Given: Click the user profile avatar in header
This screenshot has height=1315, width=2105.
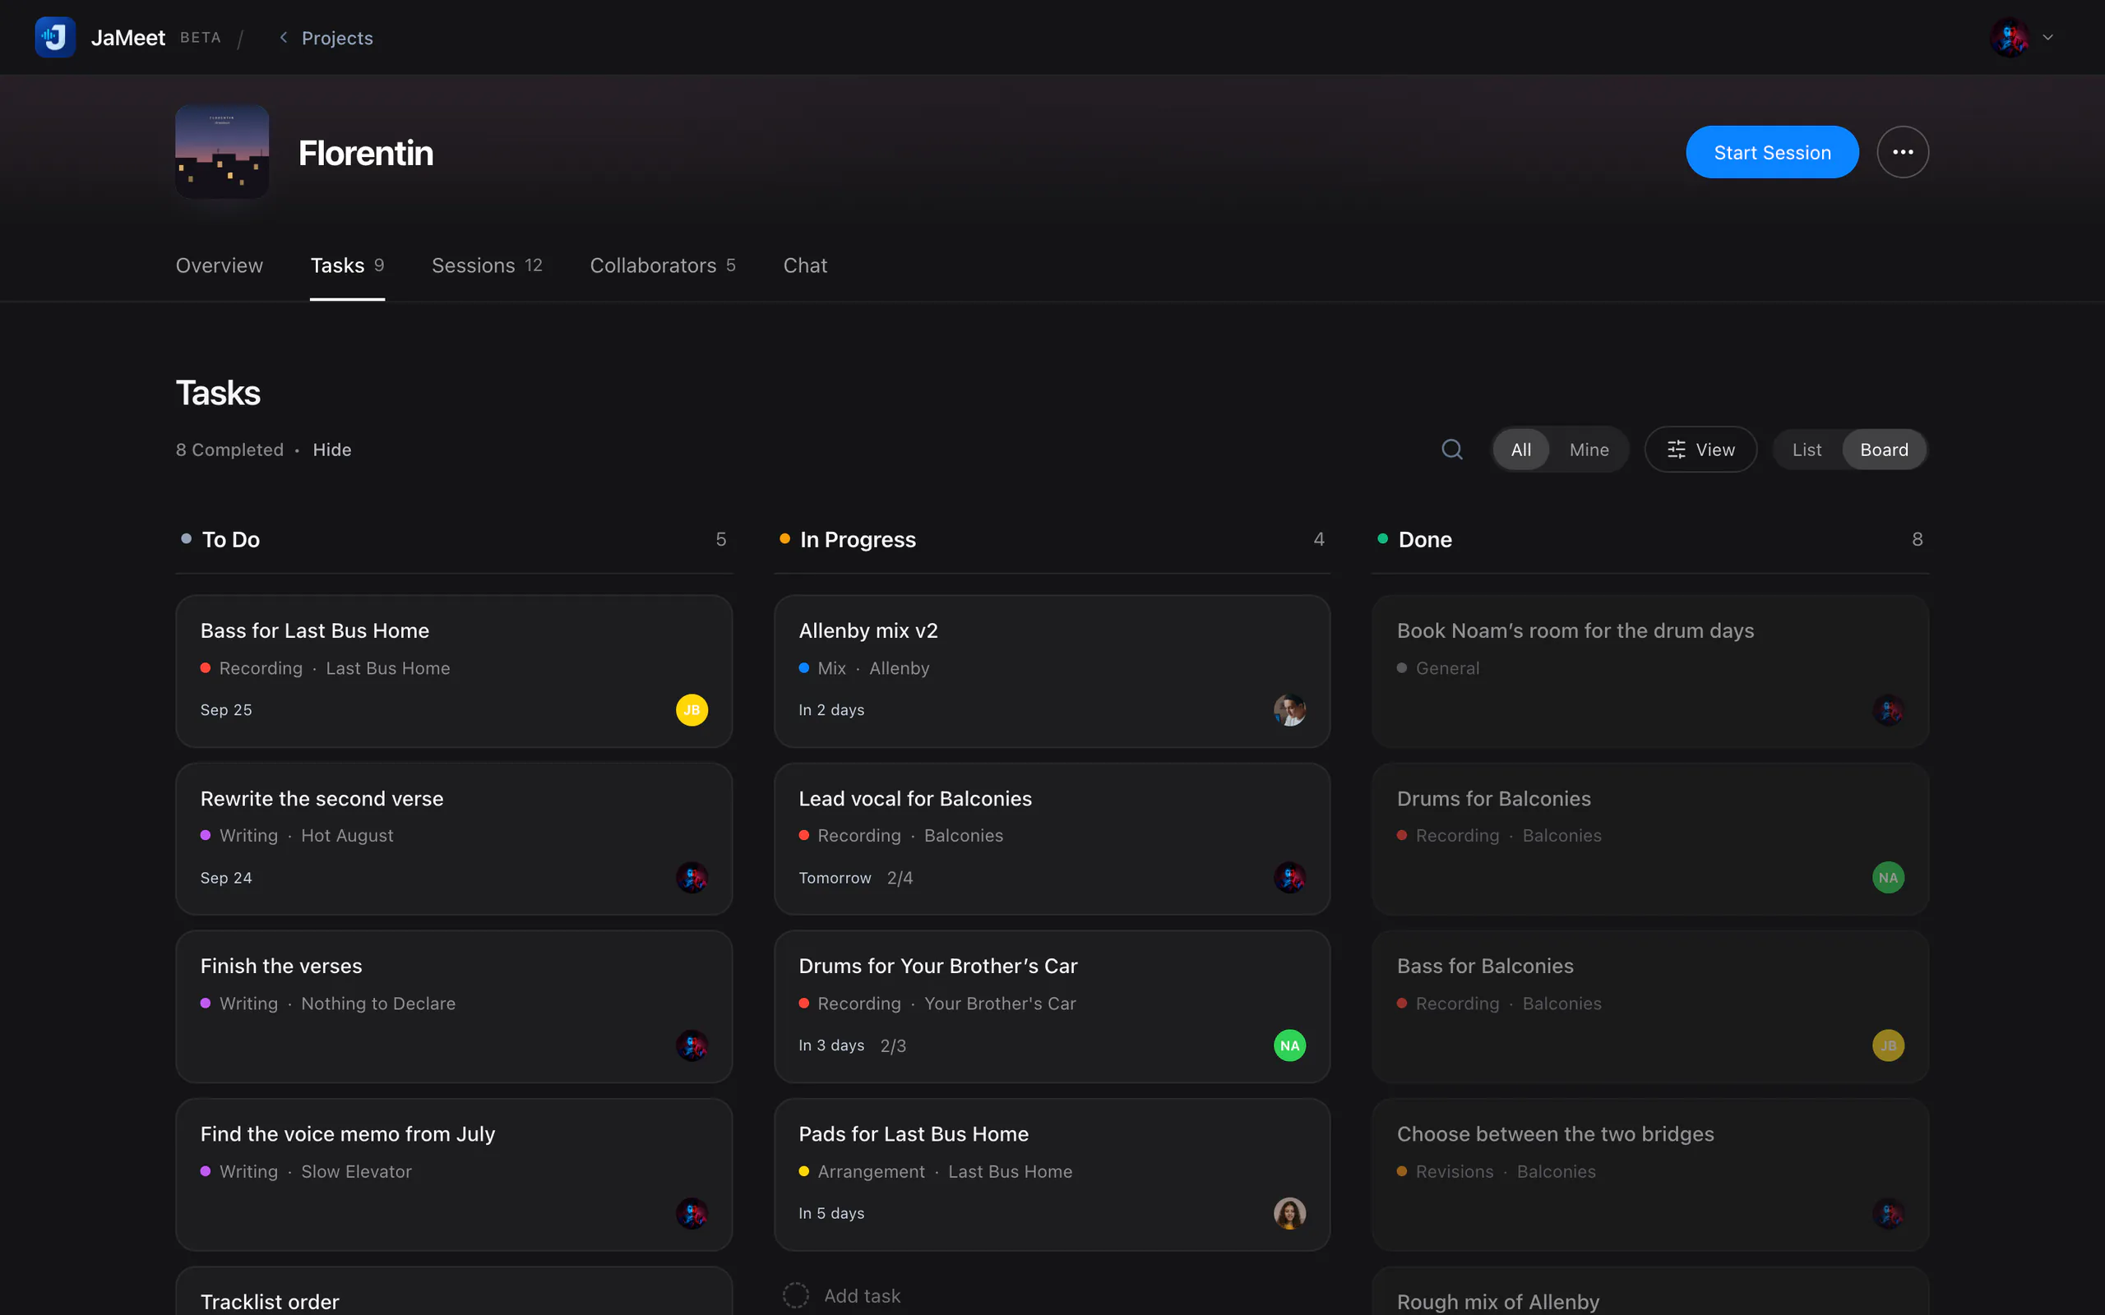Looking at the screenshot, I should coord(2010,38).
